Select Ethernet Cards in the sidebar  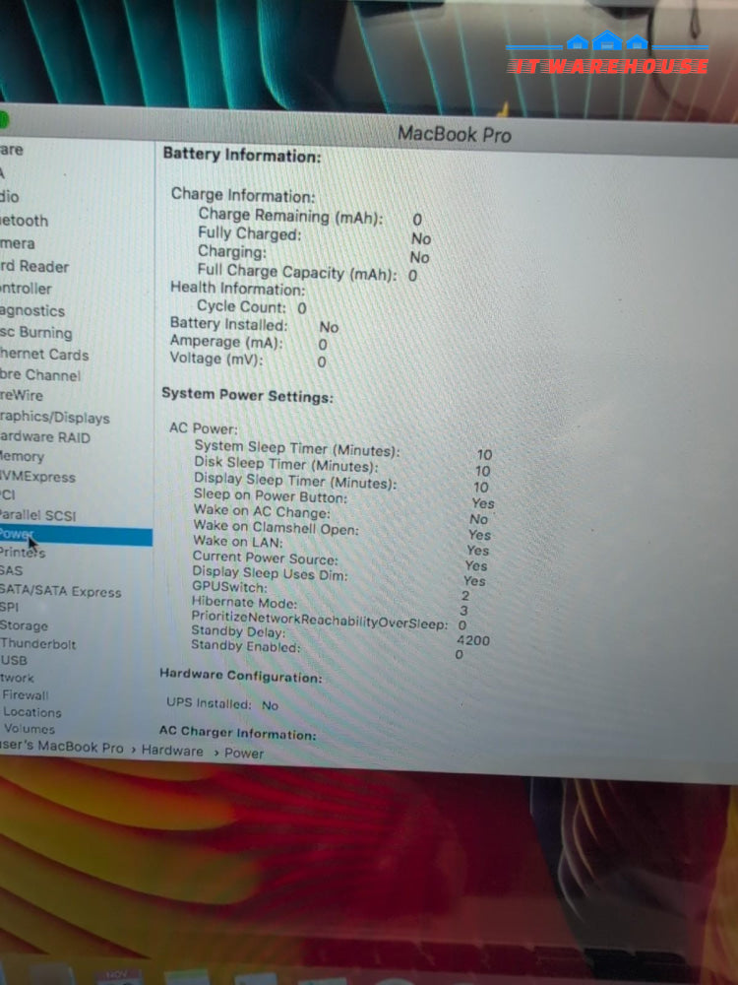pyautogui.click(x=44, y=355)
